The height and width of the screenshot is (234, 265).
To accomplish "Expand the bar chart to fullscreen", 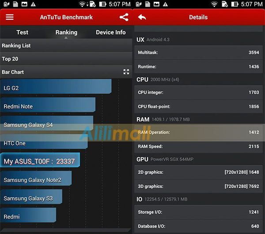I will pos(126,72).
